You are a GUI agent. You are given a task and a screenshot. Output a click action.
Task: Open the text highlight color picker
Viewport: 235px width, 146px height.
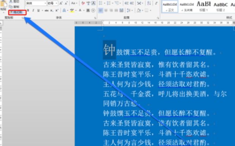pyautogui.click(x=76, y=11)
